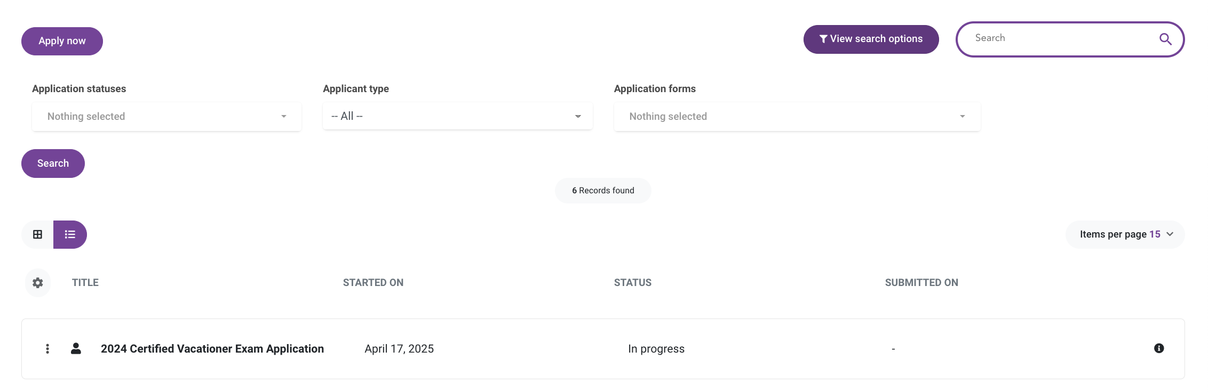Switch to list view layout
Image resolution: width=1208 pixels, height=392 pixels.
point(70,234)
